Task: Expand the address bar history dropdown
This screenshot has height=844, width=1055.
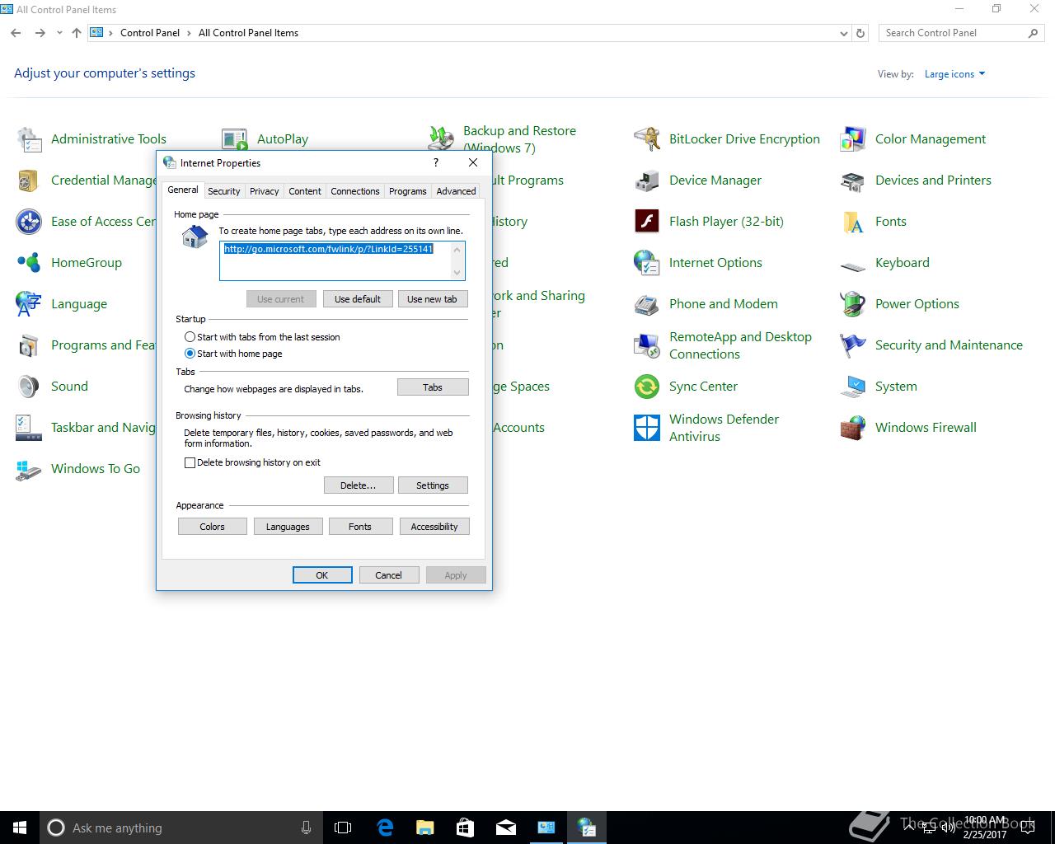Action: pos(843,33)
